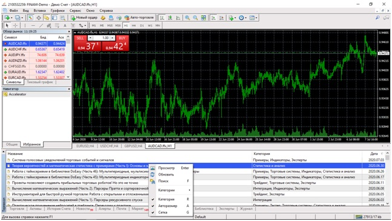Switch chart to candlesticks icon
Image resolution: width=392 pixels, height=221 pixels.
(170, 18)
